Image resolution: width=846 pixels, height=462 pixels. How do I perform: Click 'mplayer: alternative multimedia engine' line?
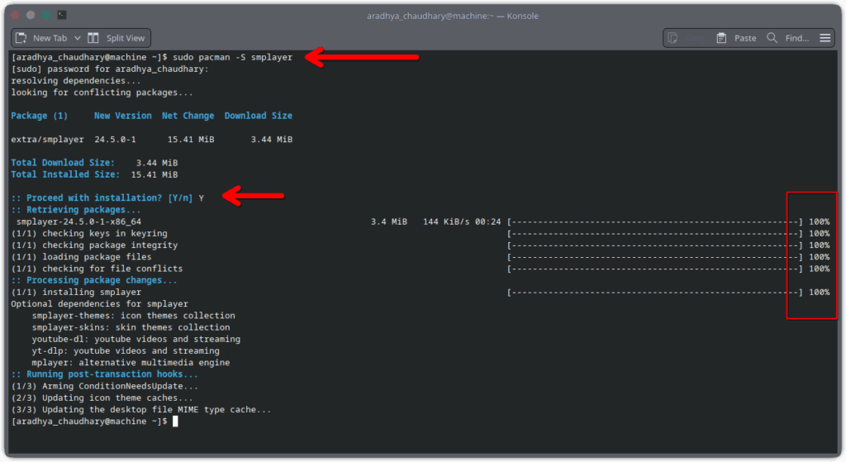131,363
